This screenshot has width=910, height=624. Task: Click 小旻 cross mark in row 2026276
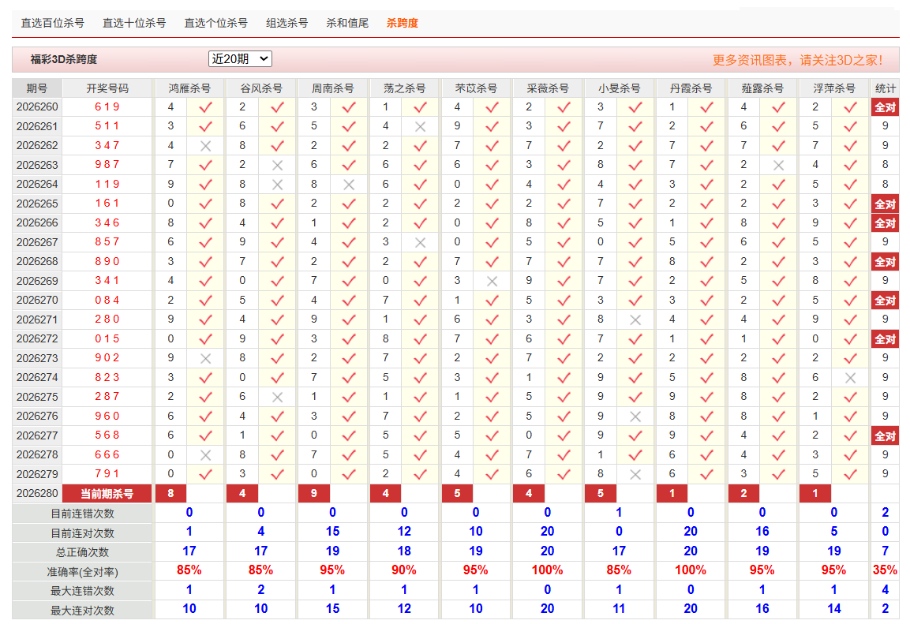pyautogui.click(x=635, y=417)
